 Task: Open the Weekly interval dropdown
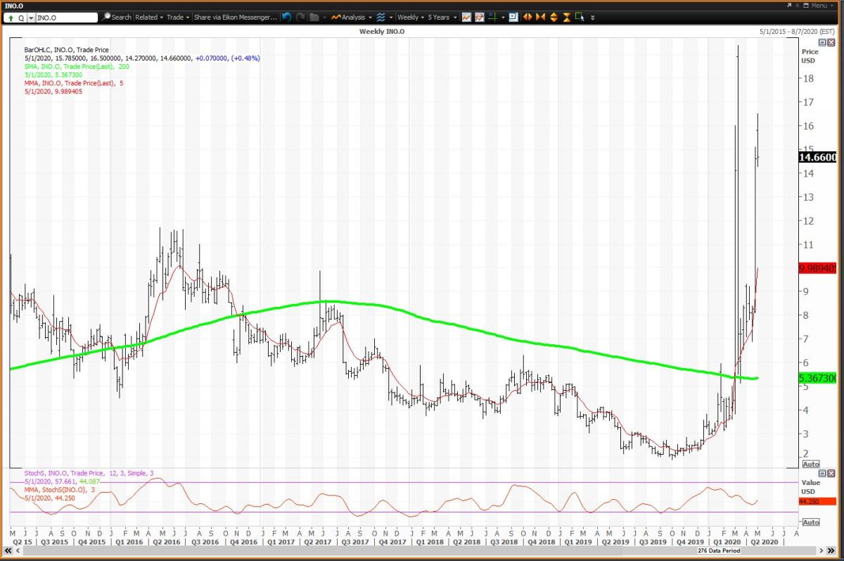coord(410,17)
